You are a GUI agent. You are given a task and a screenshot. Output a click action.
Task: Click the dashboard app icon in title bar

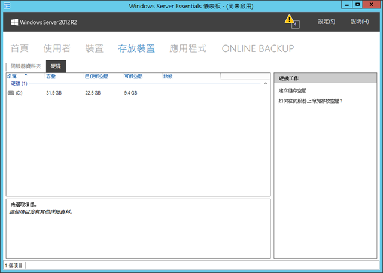point(7,5)
